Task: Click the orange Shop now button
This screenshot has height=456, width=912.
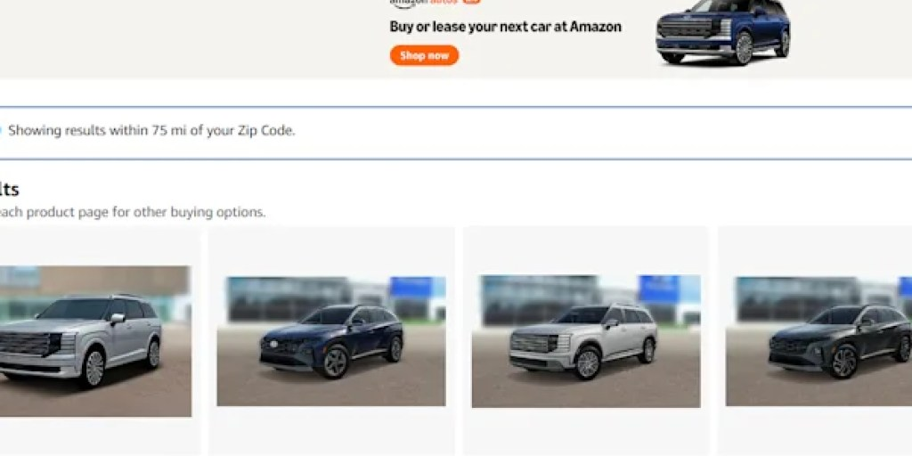Action: [x=424, y=56]
